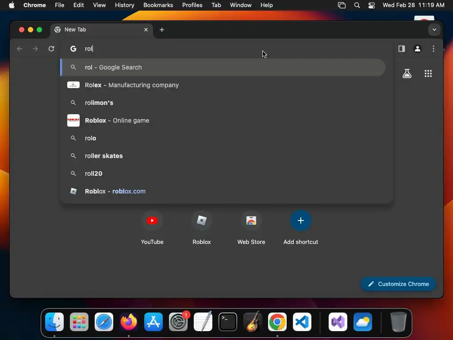Select Rolex Manufacturing company suggestion
This screenshot has width=453, height=340.
pos(223,85)
